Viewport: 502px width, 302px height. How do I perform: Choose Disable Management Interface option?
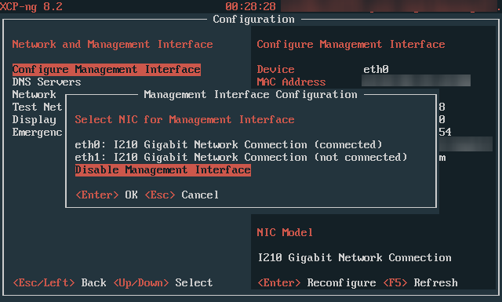[x=163, y=169]
